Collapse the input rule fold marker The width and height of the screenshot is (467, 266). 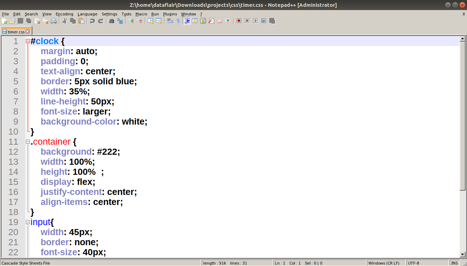coord(28,222)
